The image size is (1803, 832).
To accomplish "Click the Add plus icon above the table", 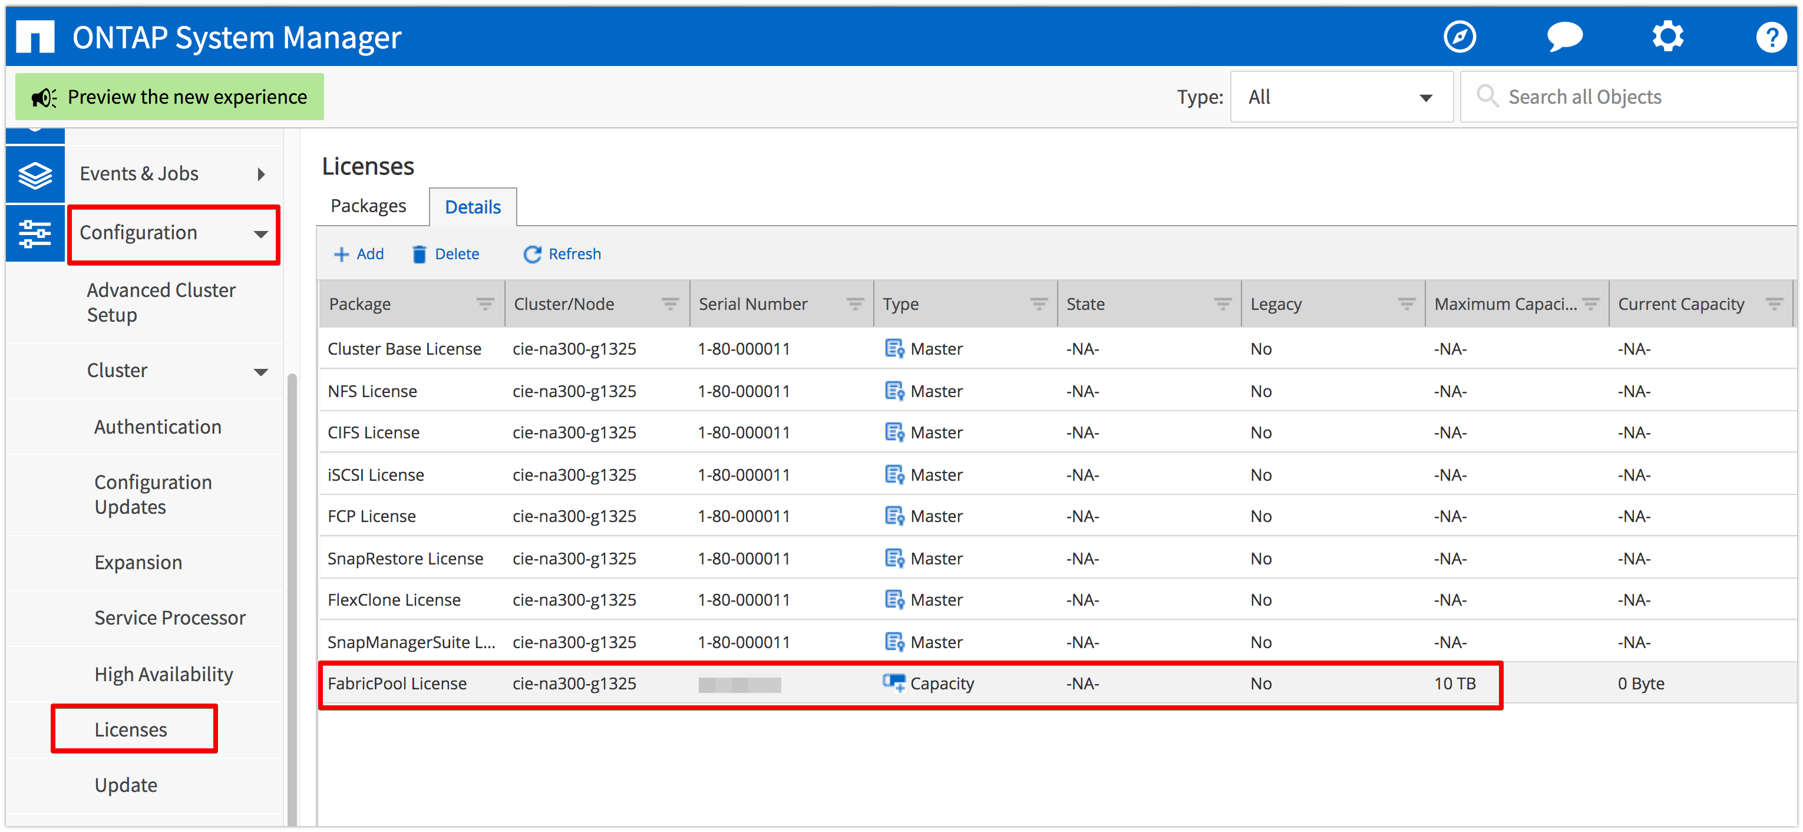I will 342,254.
